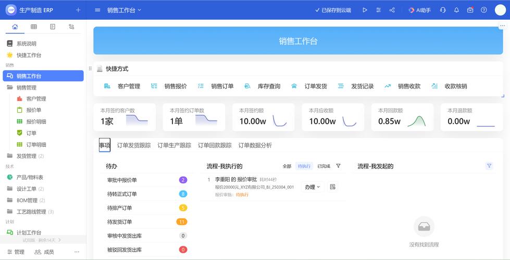Viewport: 510px width, 260px height.
Task: Expand the 工艺路线管理 folder
Action: [x=43, y=212]
